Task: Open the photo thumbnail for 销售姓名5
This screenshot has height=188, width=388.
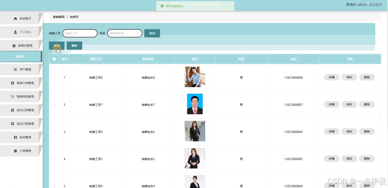Action: (x=195, y=158)
